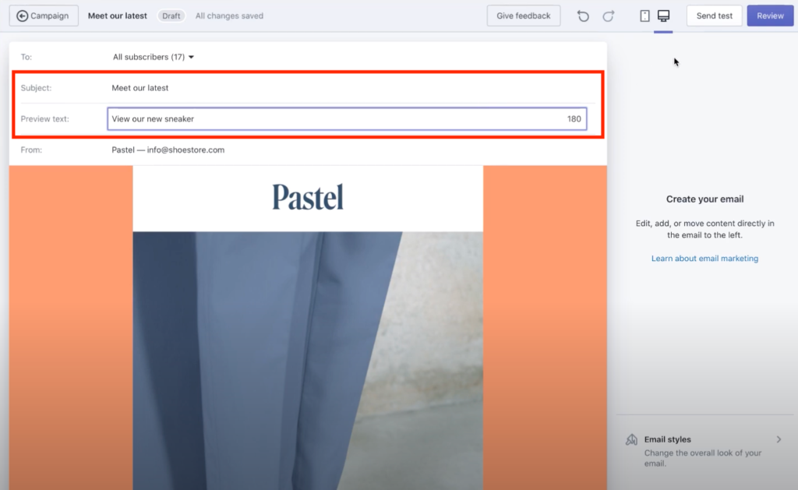The height and width of the screenshot is (490, 798).
Task: Open Give feedback dialog
Action: [524, 16]
